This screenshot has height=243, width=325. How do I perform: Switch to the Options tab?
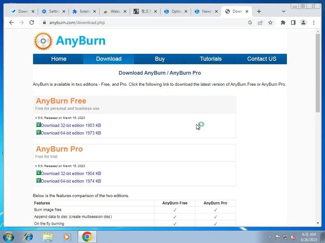(176, 11)
